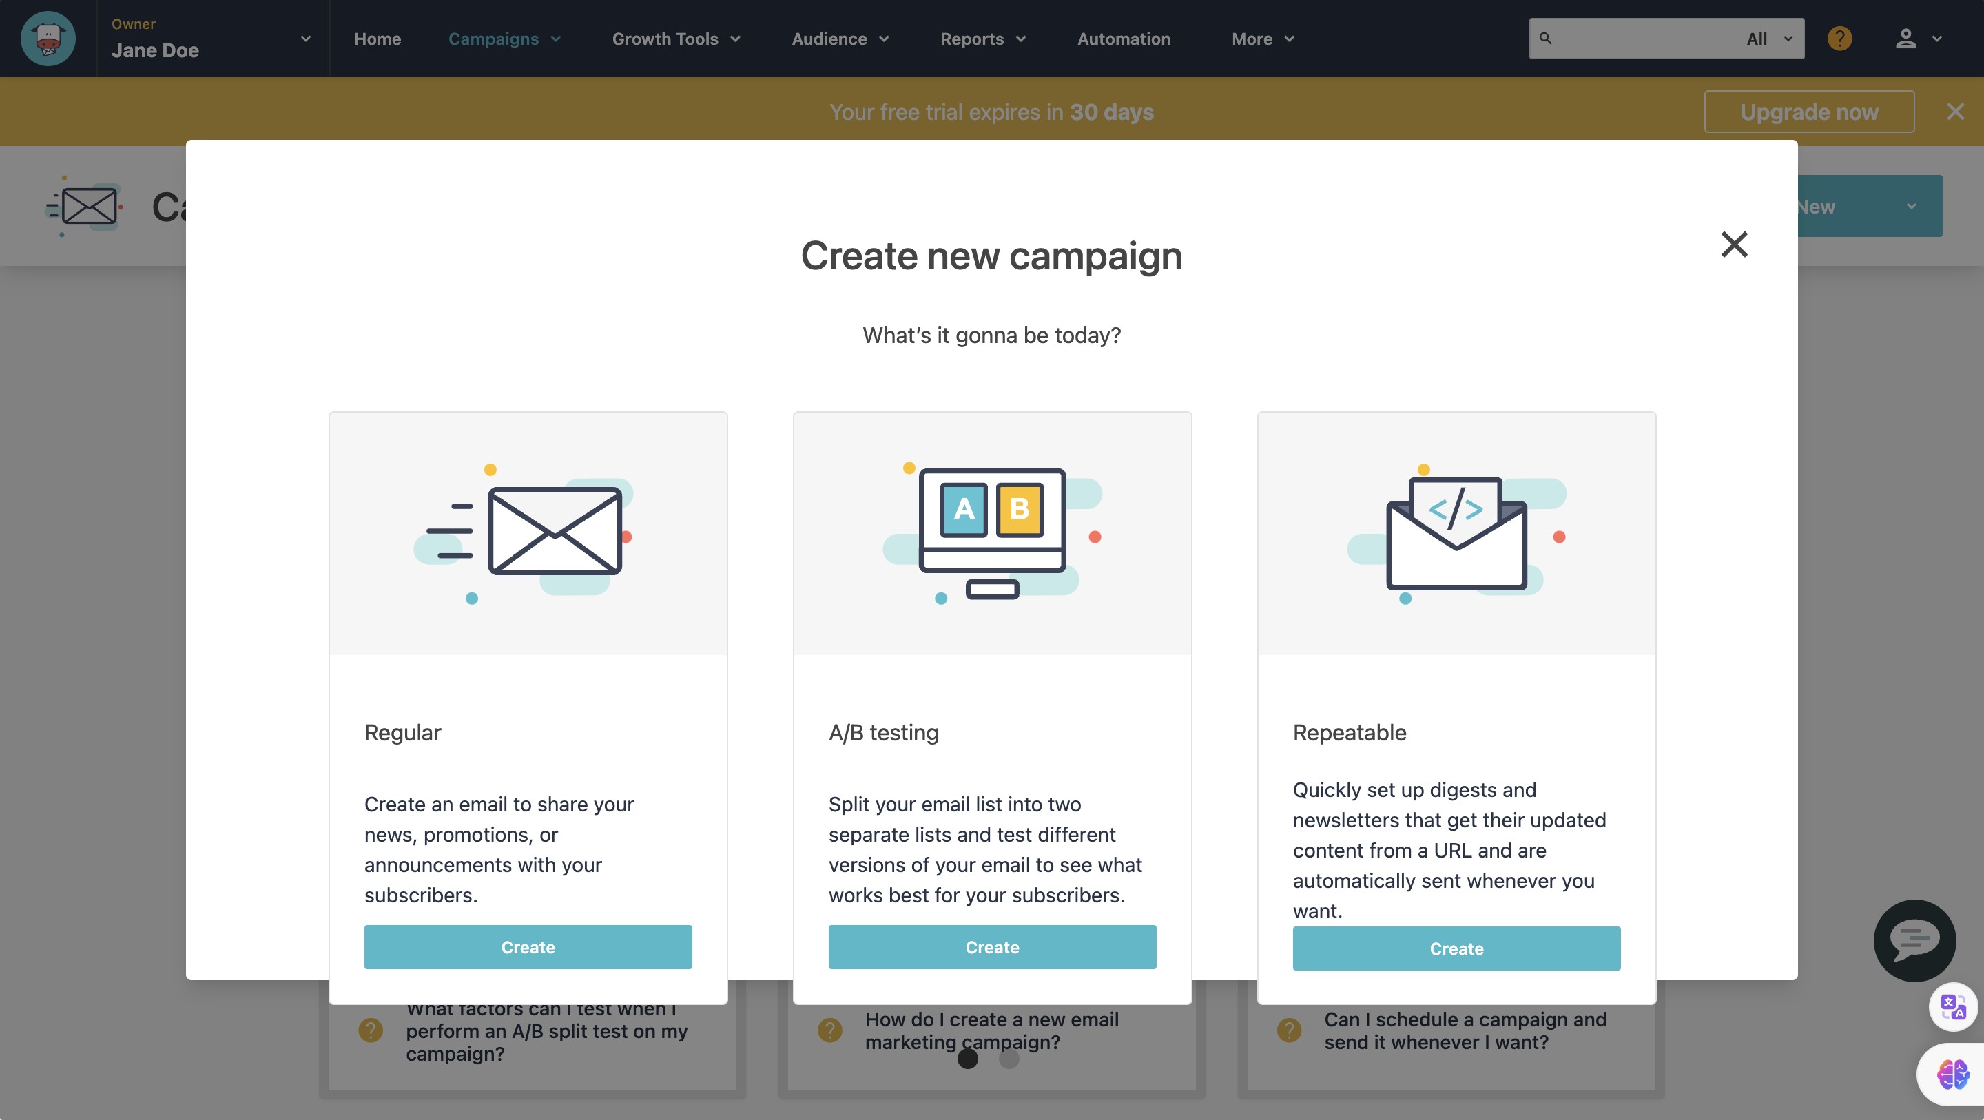This screenshot has width=1984, height=1120.
Task: Expand the Jane Doe account switcher
Action: (x=305, y=39)
